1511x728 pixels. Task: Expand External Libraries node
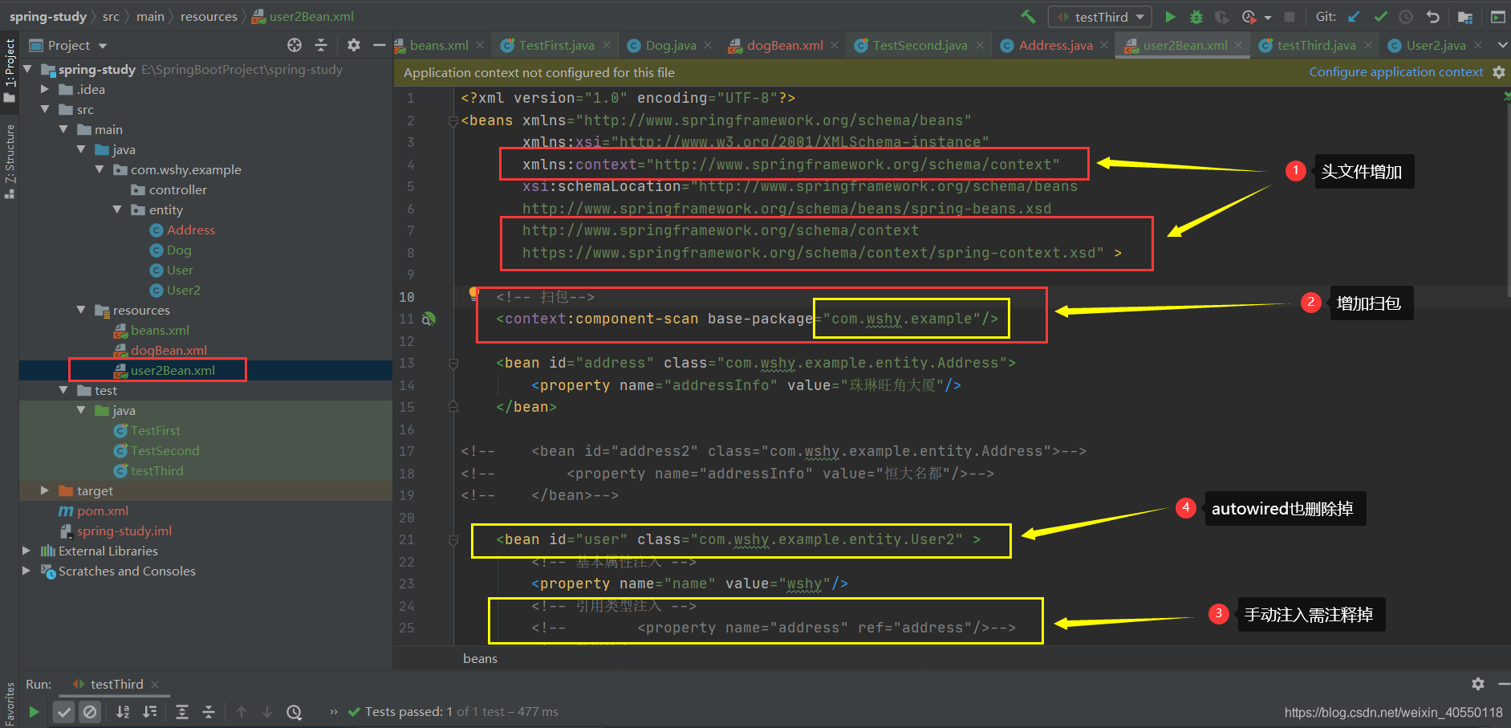(x=26, y=551)
